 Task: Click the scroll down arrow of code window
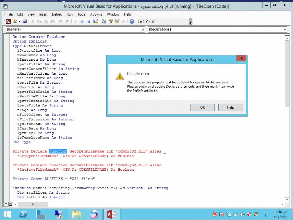(x=287, y=199)
